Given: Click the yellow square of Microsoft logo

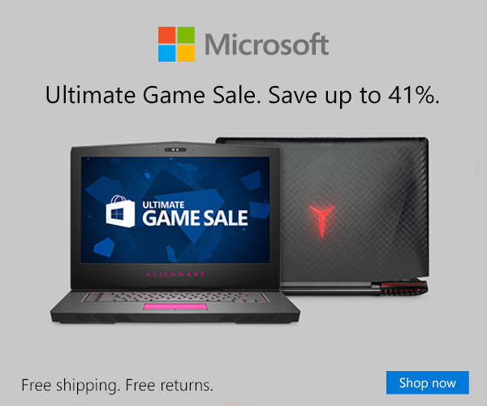Looking at the screenshot, I should [186, 53].
